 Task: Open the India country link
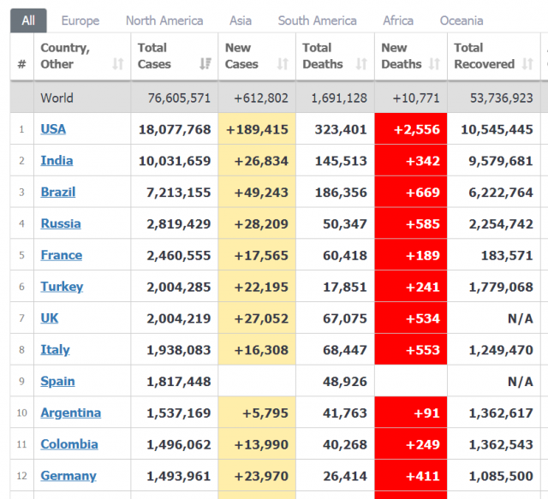57,160
